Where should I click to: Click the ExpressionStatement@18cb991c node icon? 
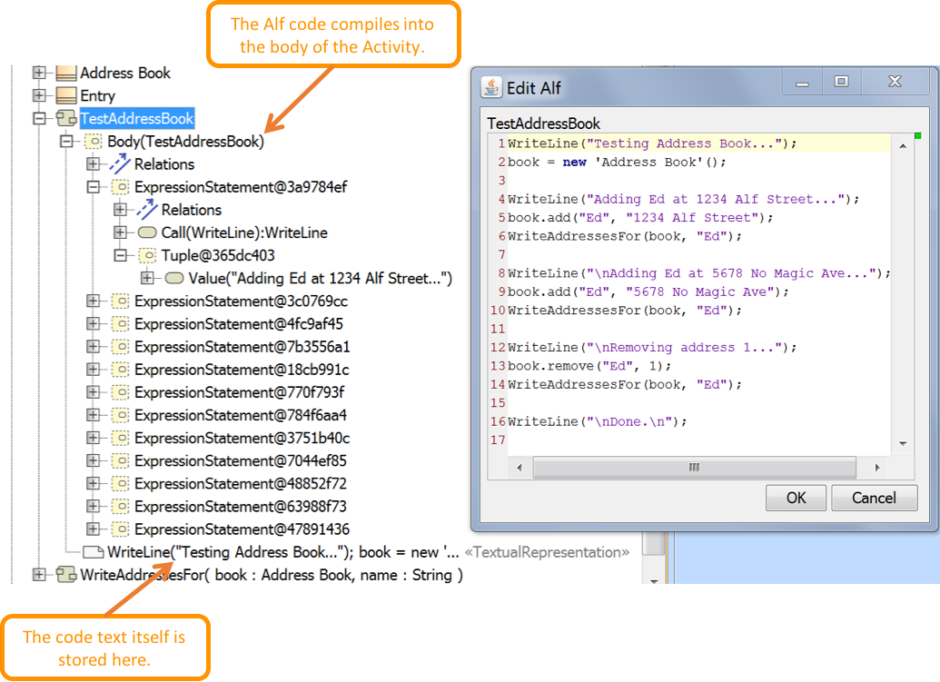(120, 370)
